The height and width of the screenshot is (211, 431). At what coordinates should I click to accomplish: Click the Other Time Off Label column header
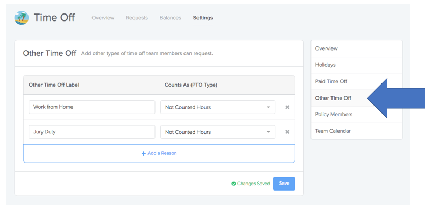[x=54, y=85]
